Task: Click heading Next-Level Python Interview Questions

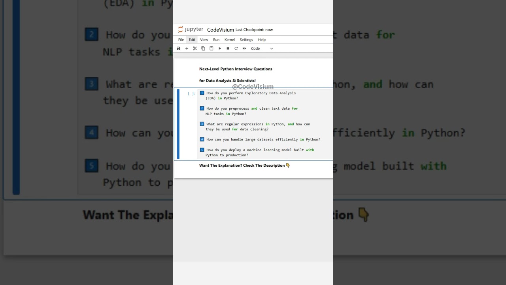Action: pos(236,69)
